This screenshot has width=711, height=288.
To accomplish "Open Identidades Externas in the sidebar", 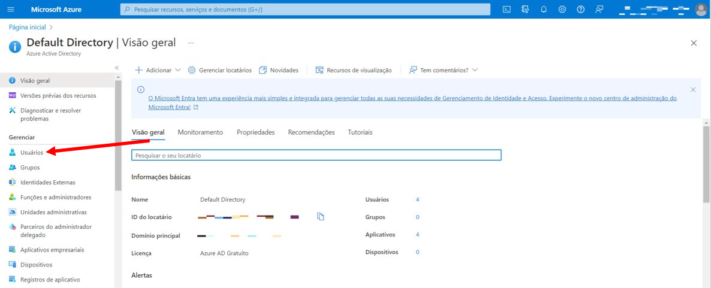I will pyautogui.click(x=47, y=183).
